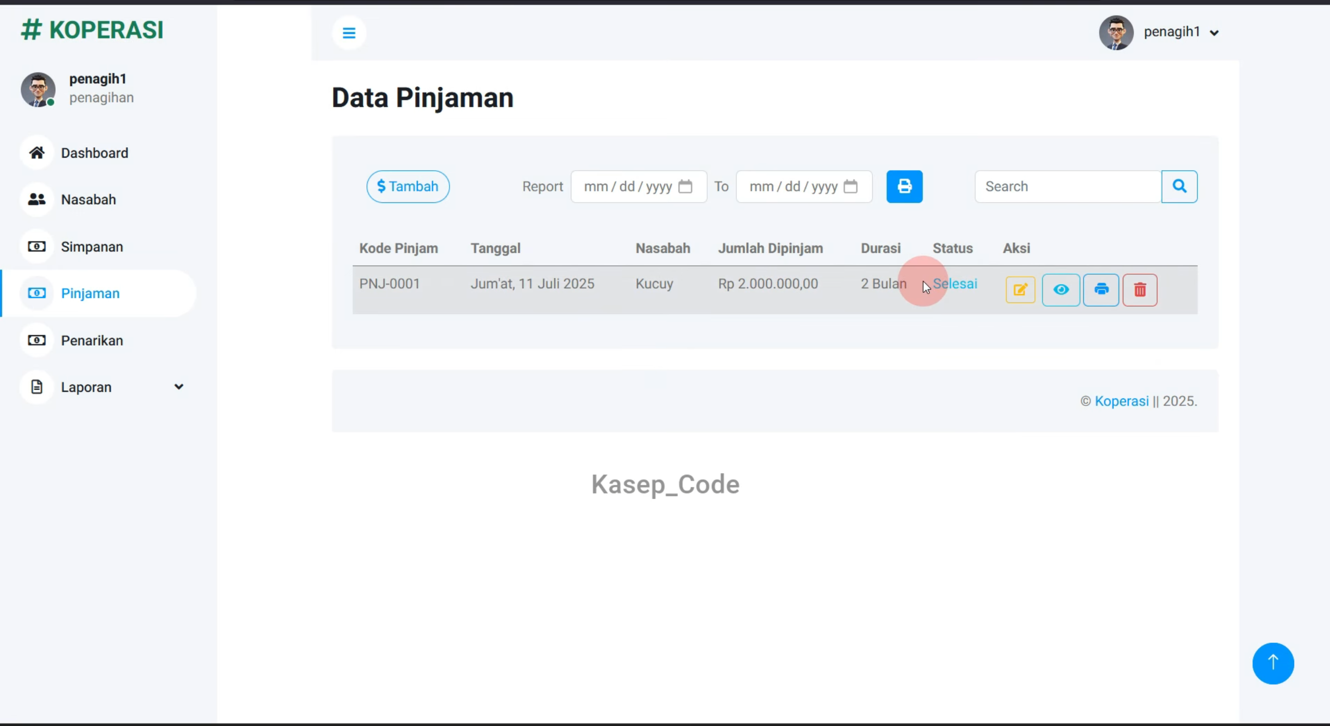Click the Dashboard home icon
The height and width of the screenshot is (726, 1330).
36,152
